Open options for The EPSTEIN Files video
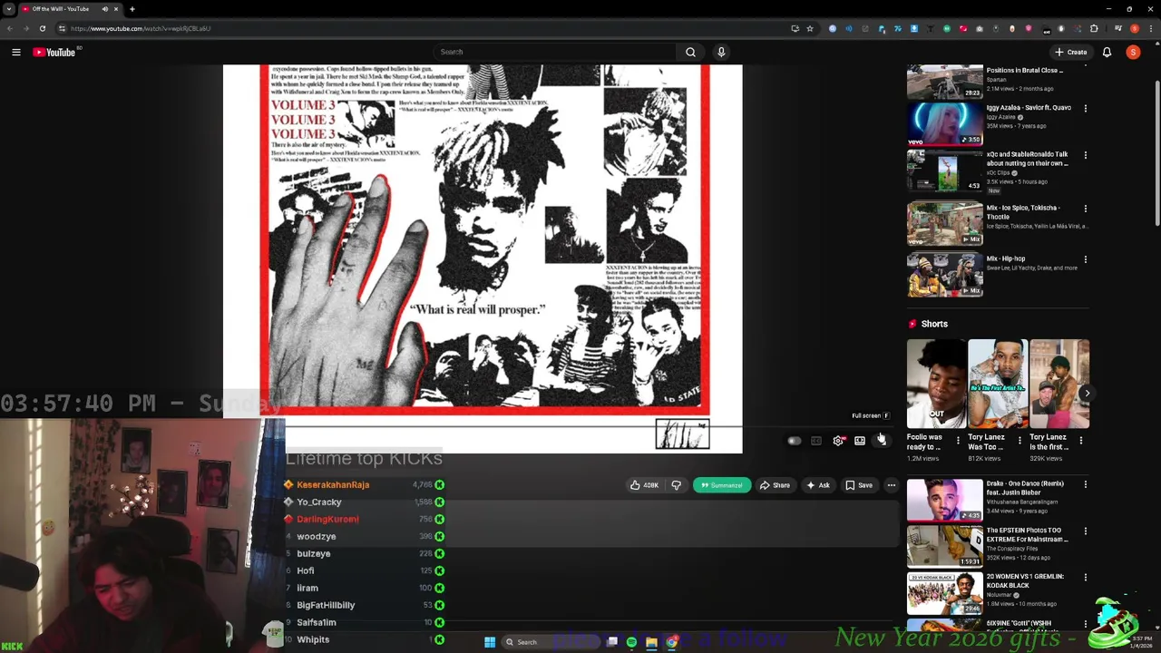 coord(1085,531)
